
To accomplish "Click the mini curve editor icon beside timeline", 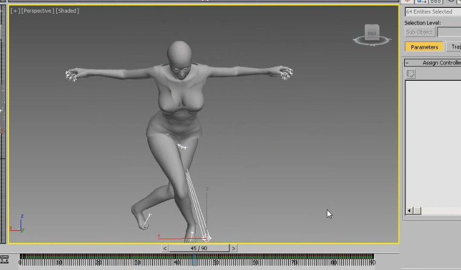I will point(4,259).
